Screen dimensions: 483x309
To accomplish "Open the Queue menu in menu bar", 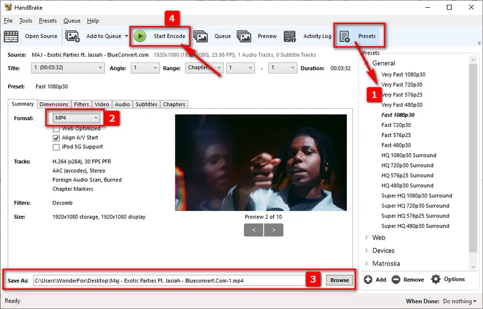I will pyautogui.click(x=72, y=21).
